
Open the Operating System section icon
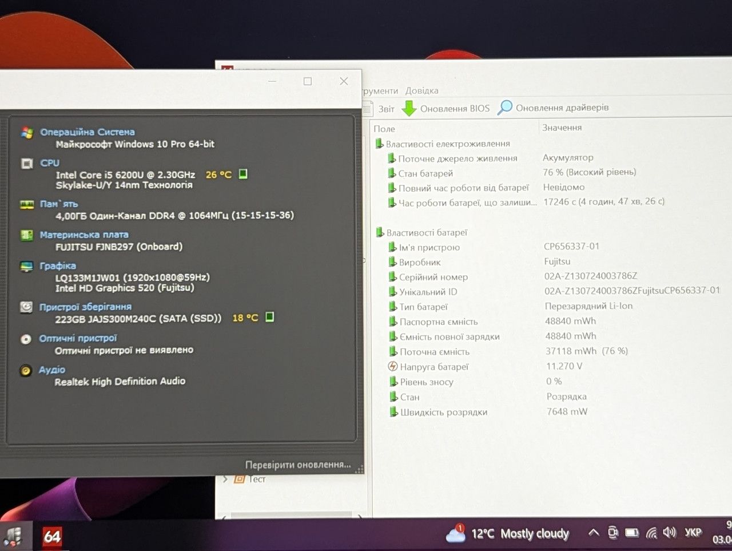coord(27,132)
